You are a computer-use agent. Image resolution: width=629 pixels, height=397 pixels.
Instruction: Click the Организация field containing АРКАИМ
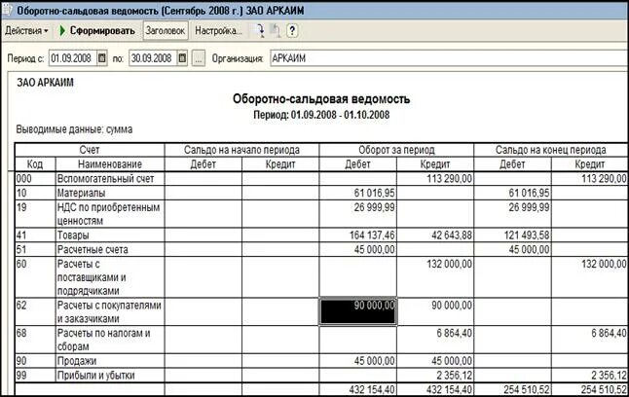[449, 58]
